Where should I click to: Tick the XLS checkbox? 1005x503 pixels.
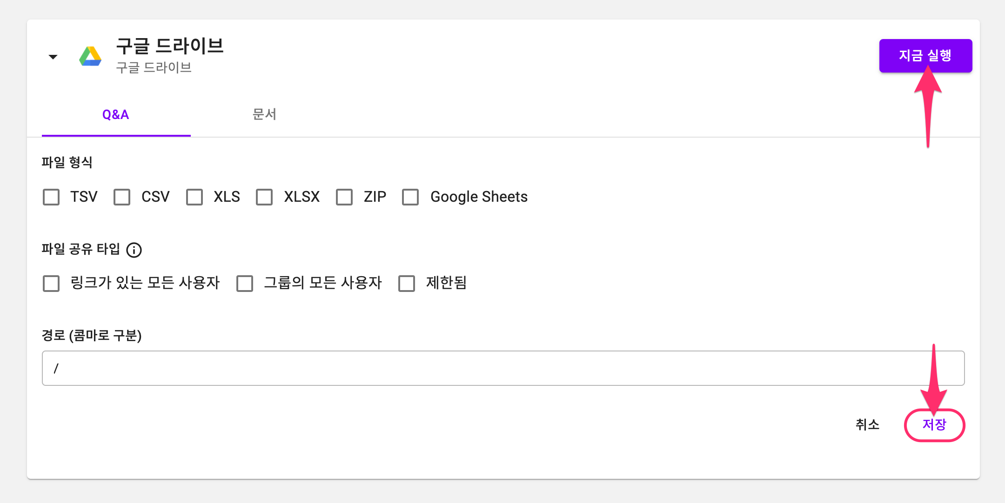194,197
